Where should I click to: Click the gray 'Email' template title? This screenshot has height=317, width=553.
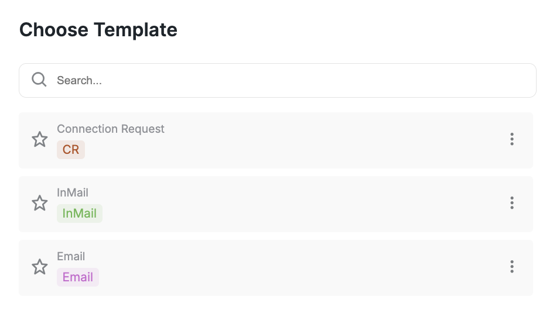tap(71, 256)
